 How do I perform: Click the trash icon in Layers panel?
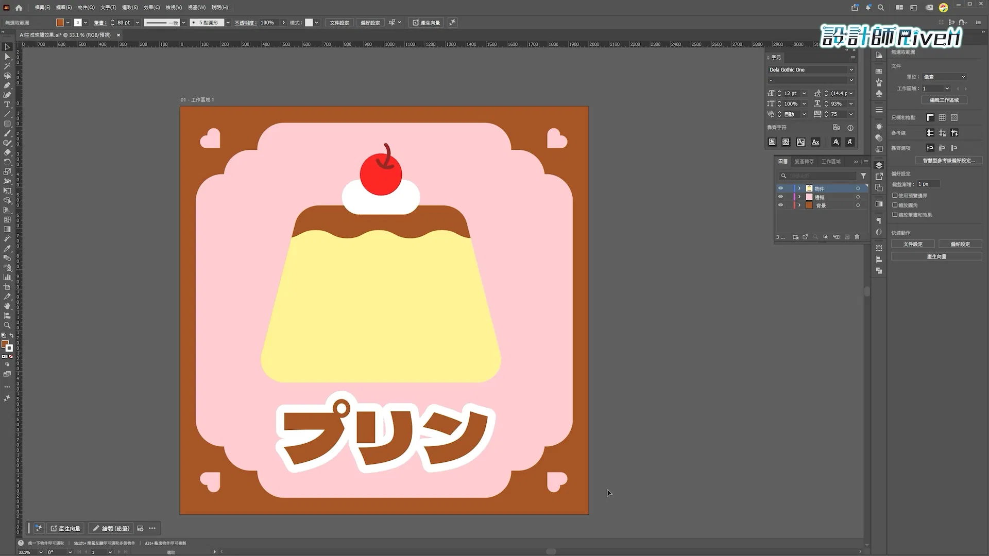pyautogui.click(x=857, y=237)
